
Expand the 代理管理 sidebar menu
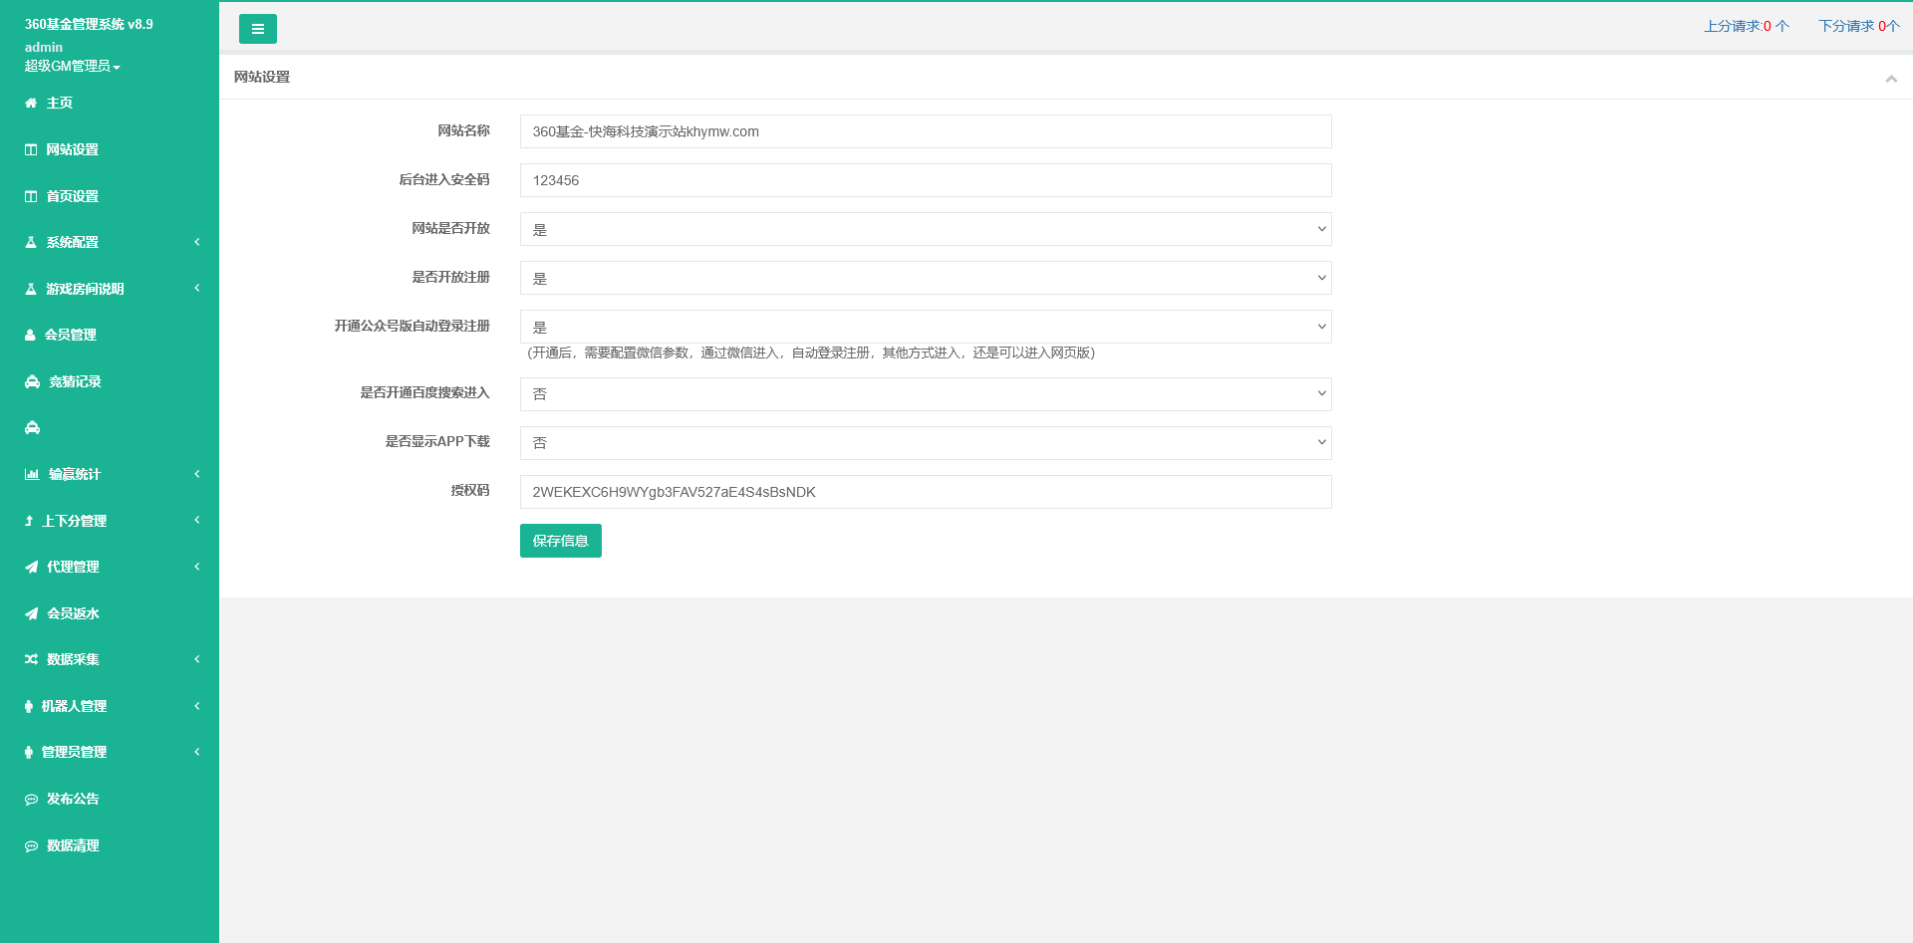tap(110, 567)
